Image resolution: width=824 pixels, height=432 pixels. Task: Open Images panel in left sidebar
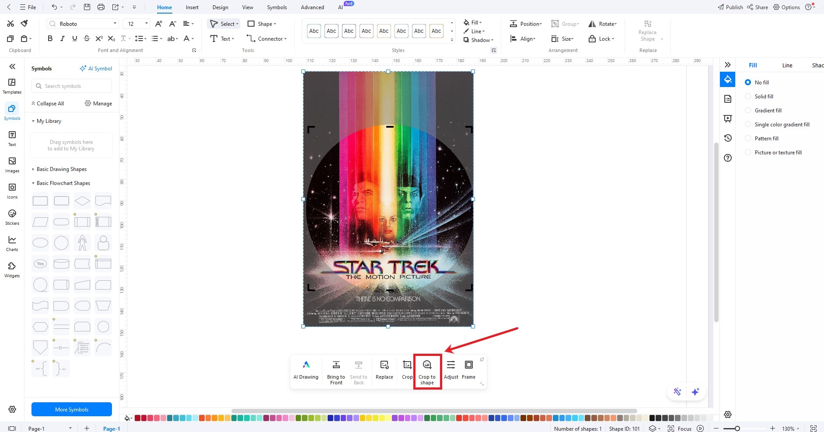(x=12, y=165)
